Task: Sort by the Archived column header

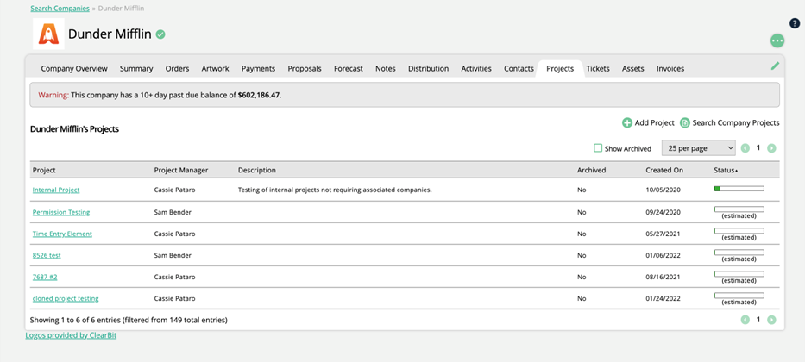Action: coord(591,170)
